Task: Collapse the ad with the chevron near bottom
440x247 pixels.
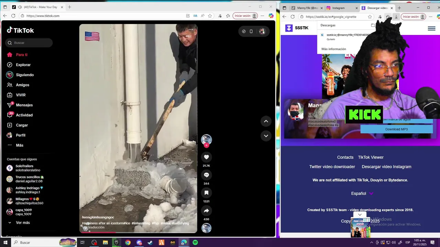Action: (x=360, y=215)
